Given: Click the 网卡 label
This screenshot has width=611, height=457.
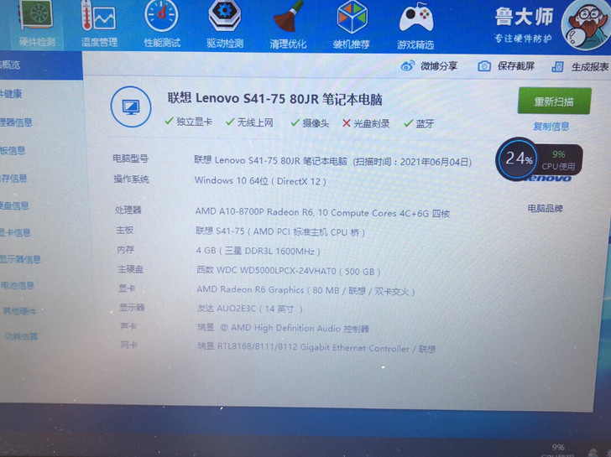Looking at the screenshot, I should (x=129, y=345).
